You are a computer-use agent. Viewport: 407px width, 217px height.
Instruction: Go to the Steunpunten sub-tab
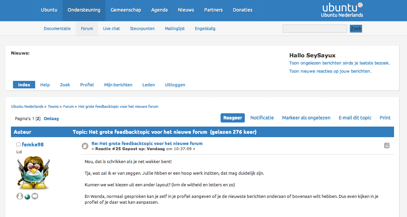coord(142,29)
